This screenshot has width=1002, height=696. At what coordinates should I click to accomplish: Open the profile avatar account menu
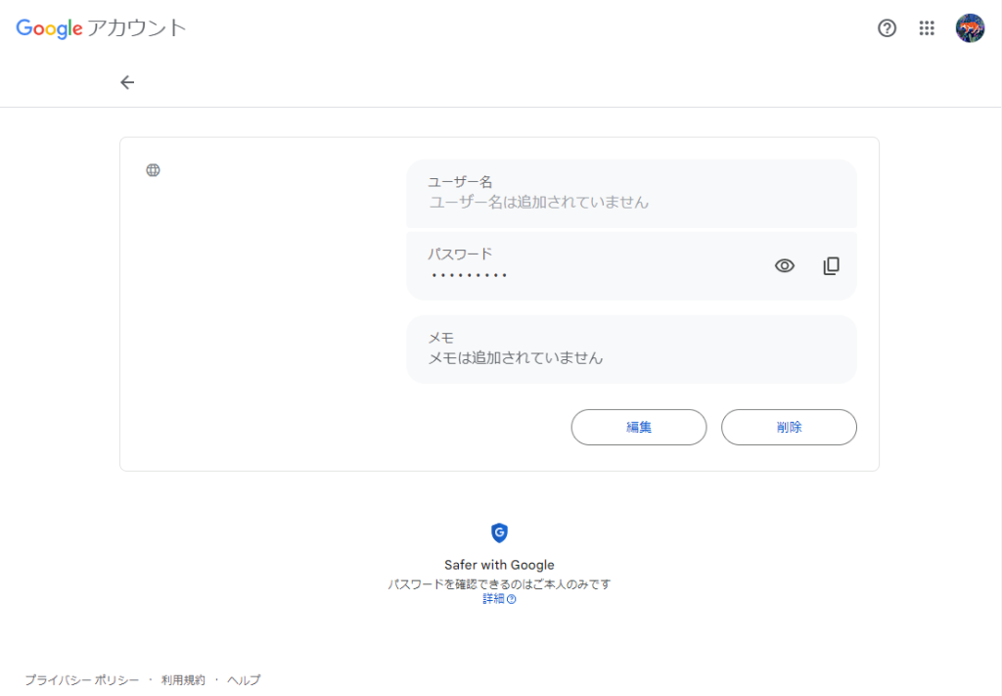[970, 28]
